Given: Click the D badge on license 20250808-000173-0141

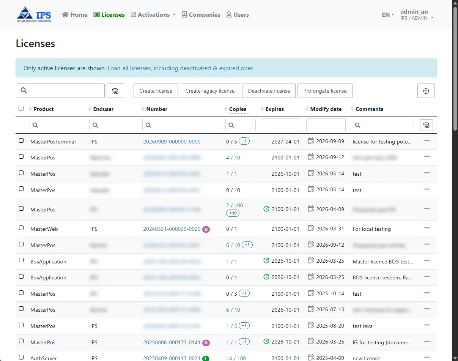Looking at the screenshot, I should (x=206, y=343).
